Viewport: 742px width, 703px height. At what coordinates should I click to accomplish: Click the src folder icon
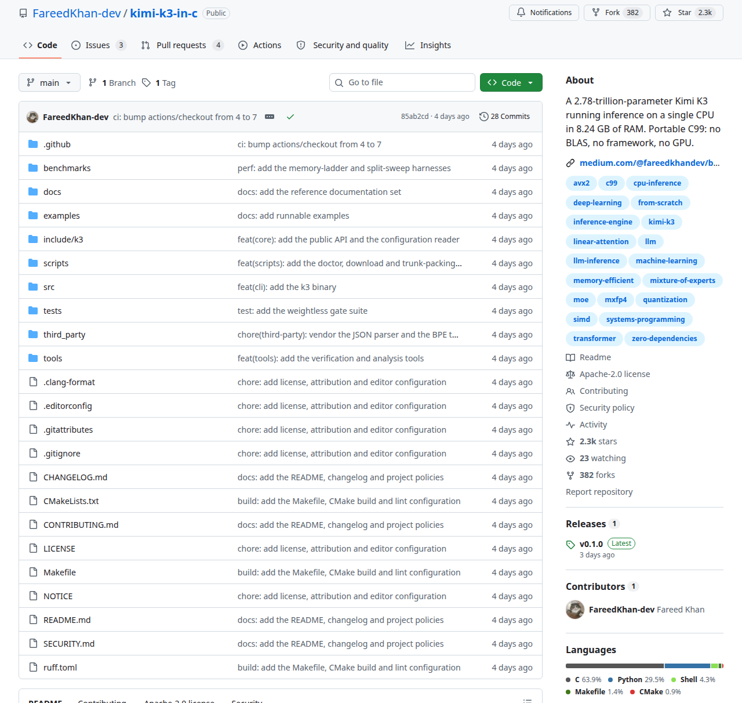coord(33,287)
